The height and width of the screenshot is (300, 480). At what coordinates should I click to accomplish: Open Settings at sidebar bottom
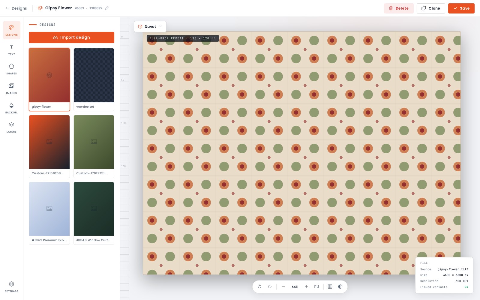[x=12, y=287]
